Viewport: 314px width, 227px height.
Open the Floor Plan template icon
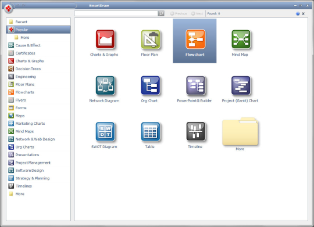click(x=151, y=39)
